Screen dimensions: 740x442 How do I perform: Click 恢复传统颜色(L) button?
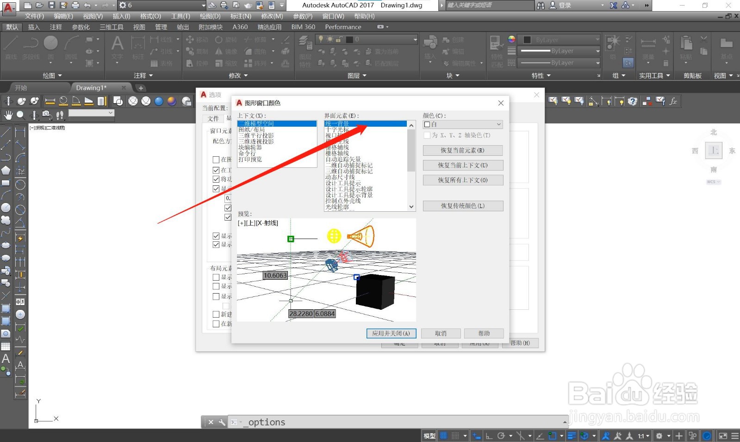point(463,206)
